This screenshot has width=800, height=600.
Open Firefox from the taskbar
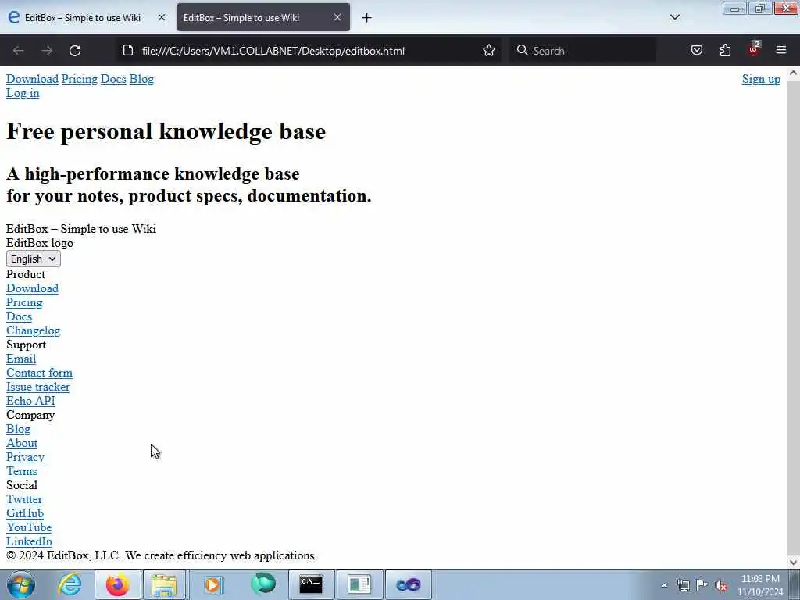(118, 584)
